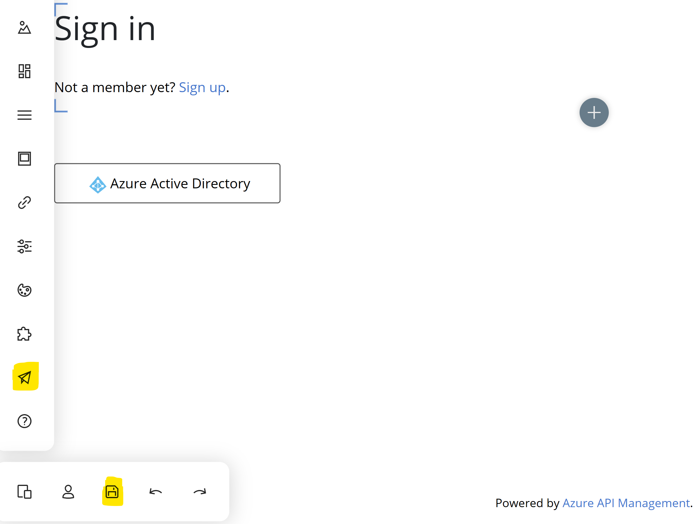700x524 pixels.
Task: Open the Azure API Management link
Action: 626,503
